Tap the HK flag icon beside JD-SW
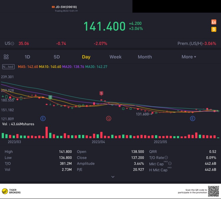221x199 pixels. point(53,7)
